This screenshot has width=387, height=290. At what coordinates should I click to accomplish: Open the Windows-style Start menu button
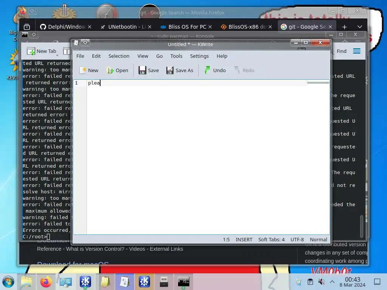point(8,282)
